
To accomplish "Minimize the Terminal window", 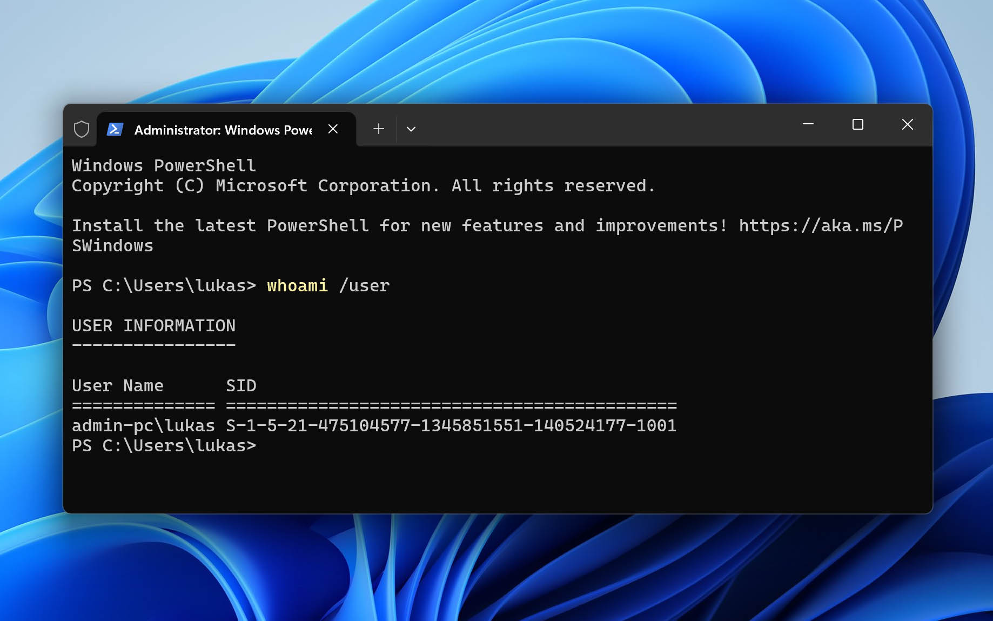I will click(x=808, y=124).
